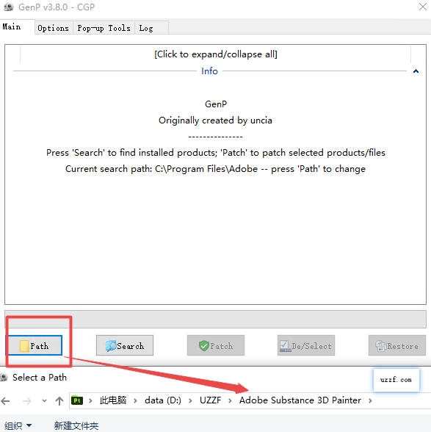431x432 pixels.
Task: Click the Restore button icon
Action: 381,346
